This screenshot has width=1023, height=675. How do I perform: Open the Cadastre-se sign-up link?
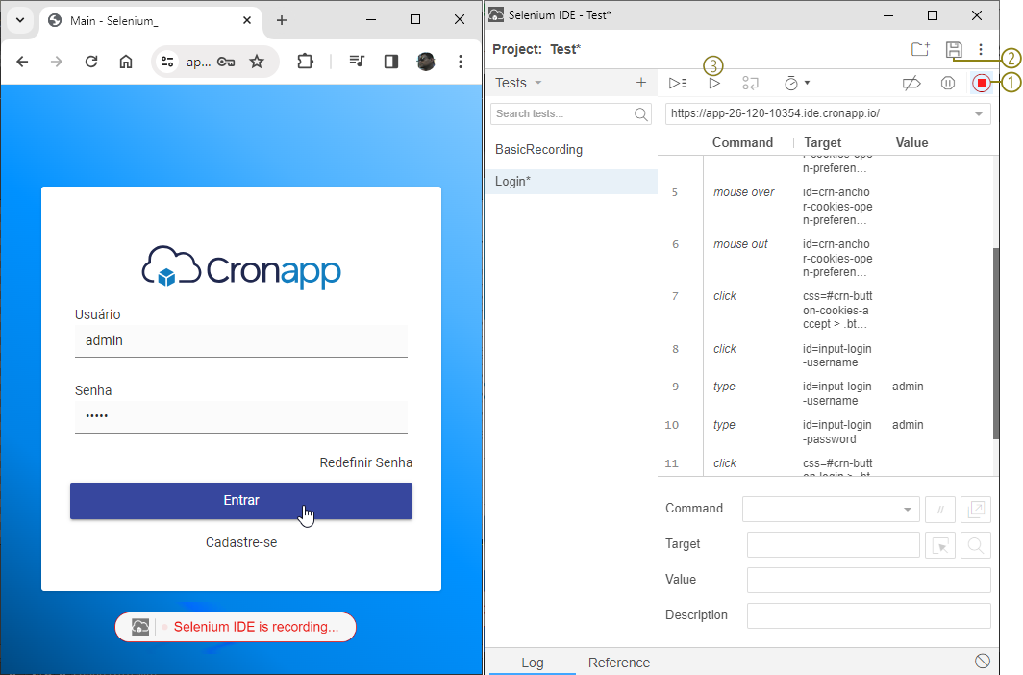(241, 542)
